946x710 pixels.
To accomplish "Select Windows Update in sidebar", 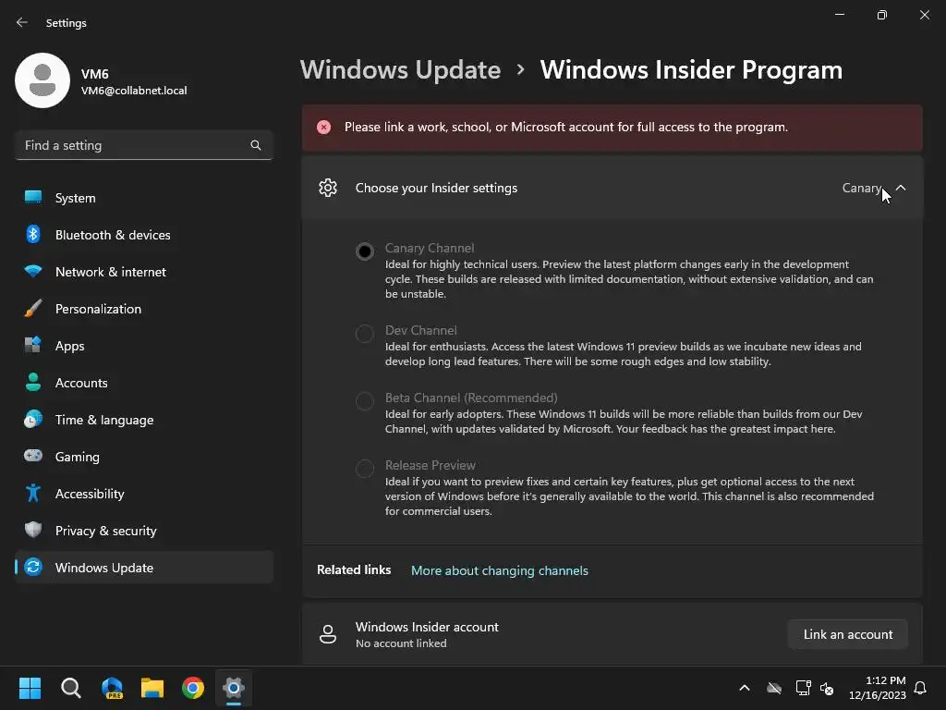I will coord(143,568).
